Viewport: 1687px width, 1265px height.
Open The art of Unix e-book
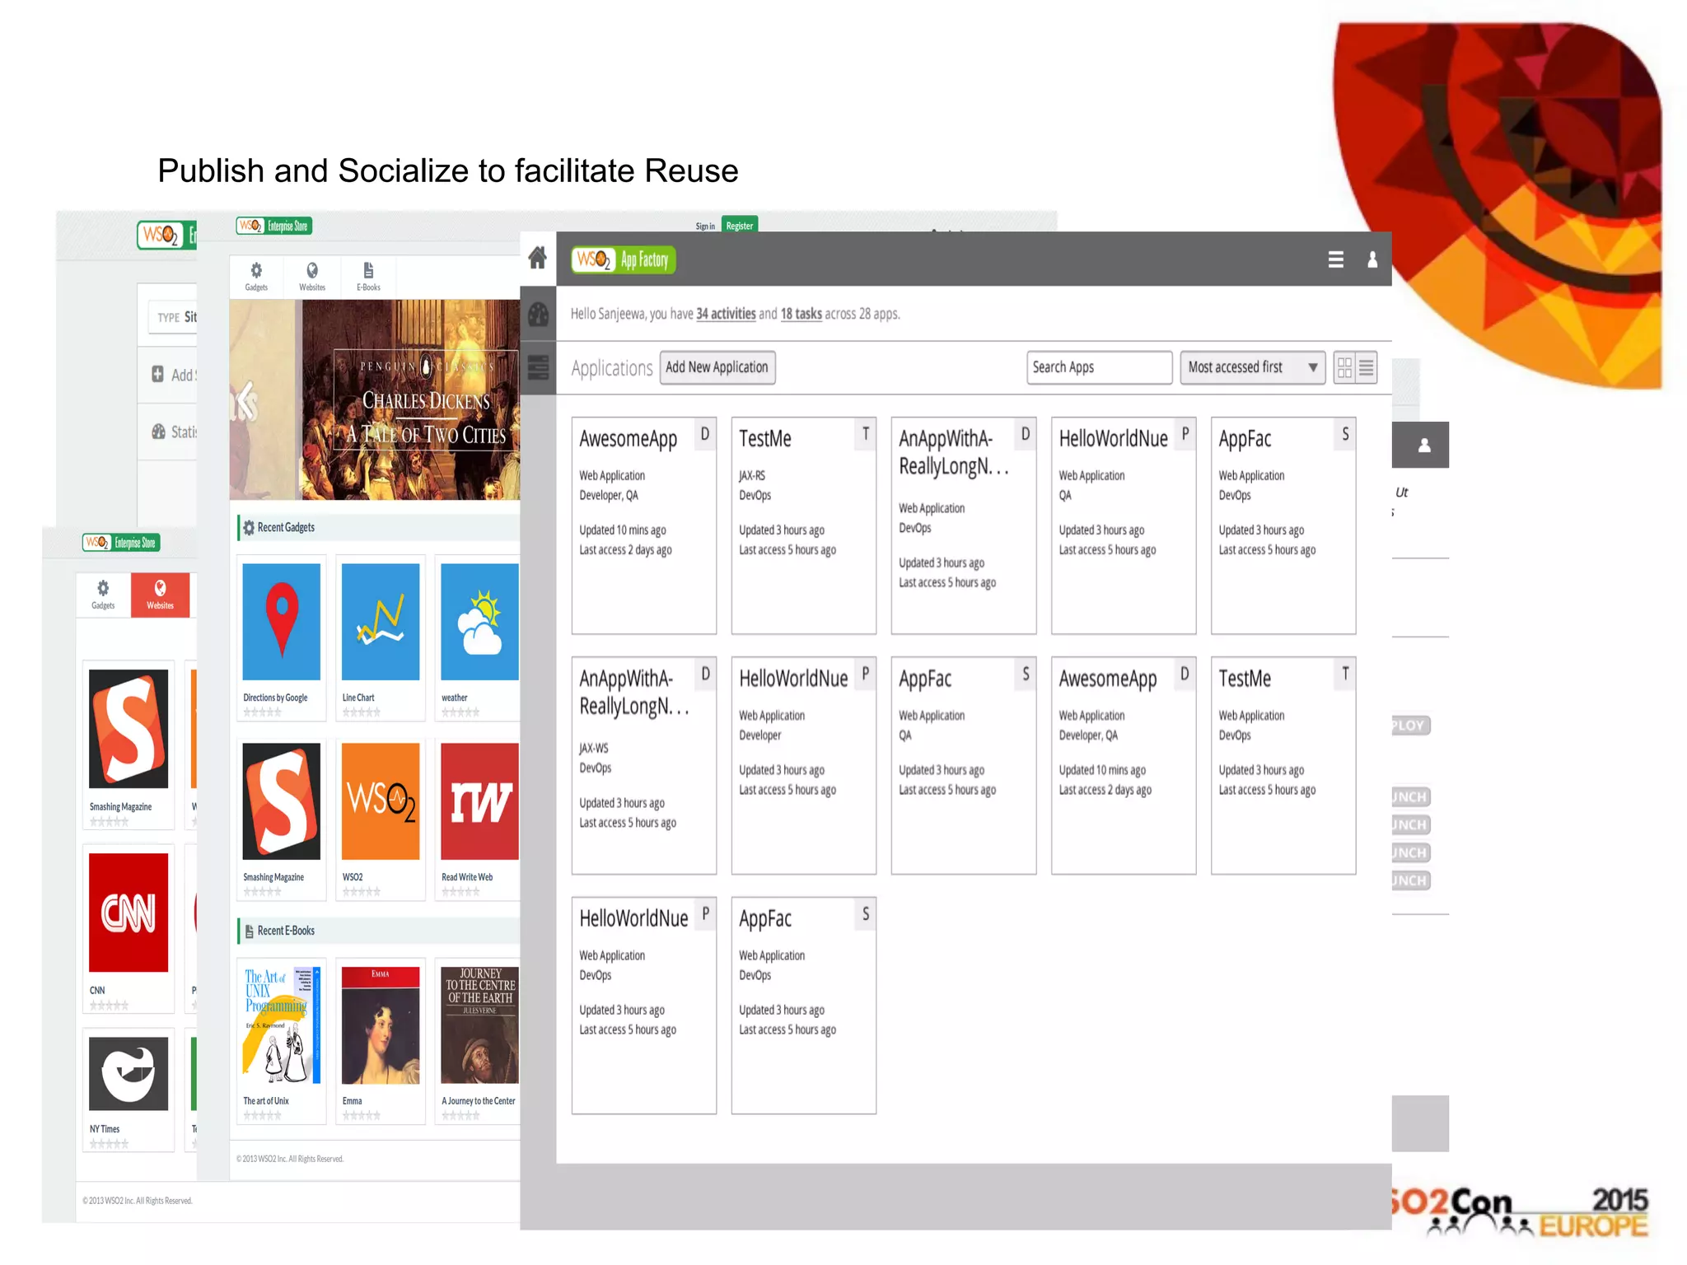tap(281, 1040)
